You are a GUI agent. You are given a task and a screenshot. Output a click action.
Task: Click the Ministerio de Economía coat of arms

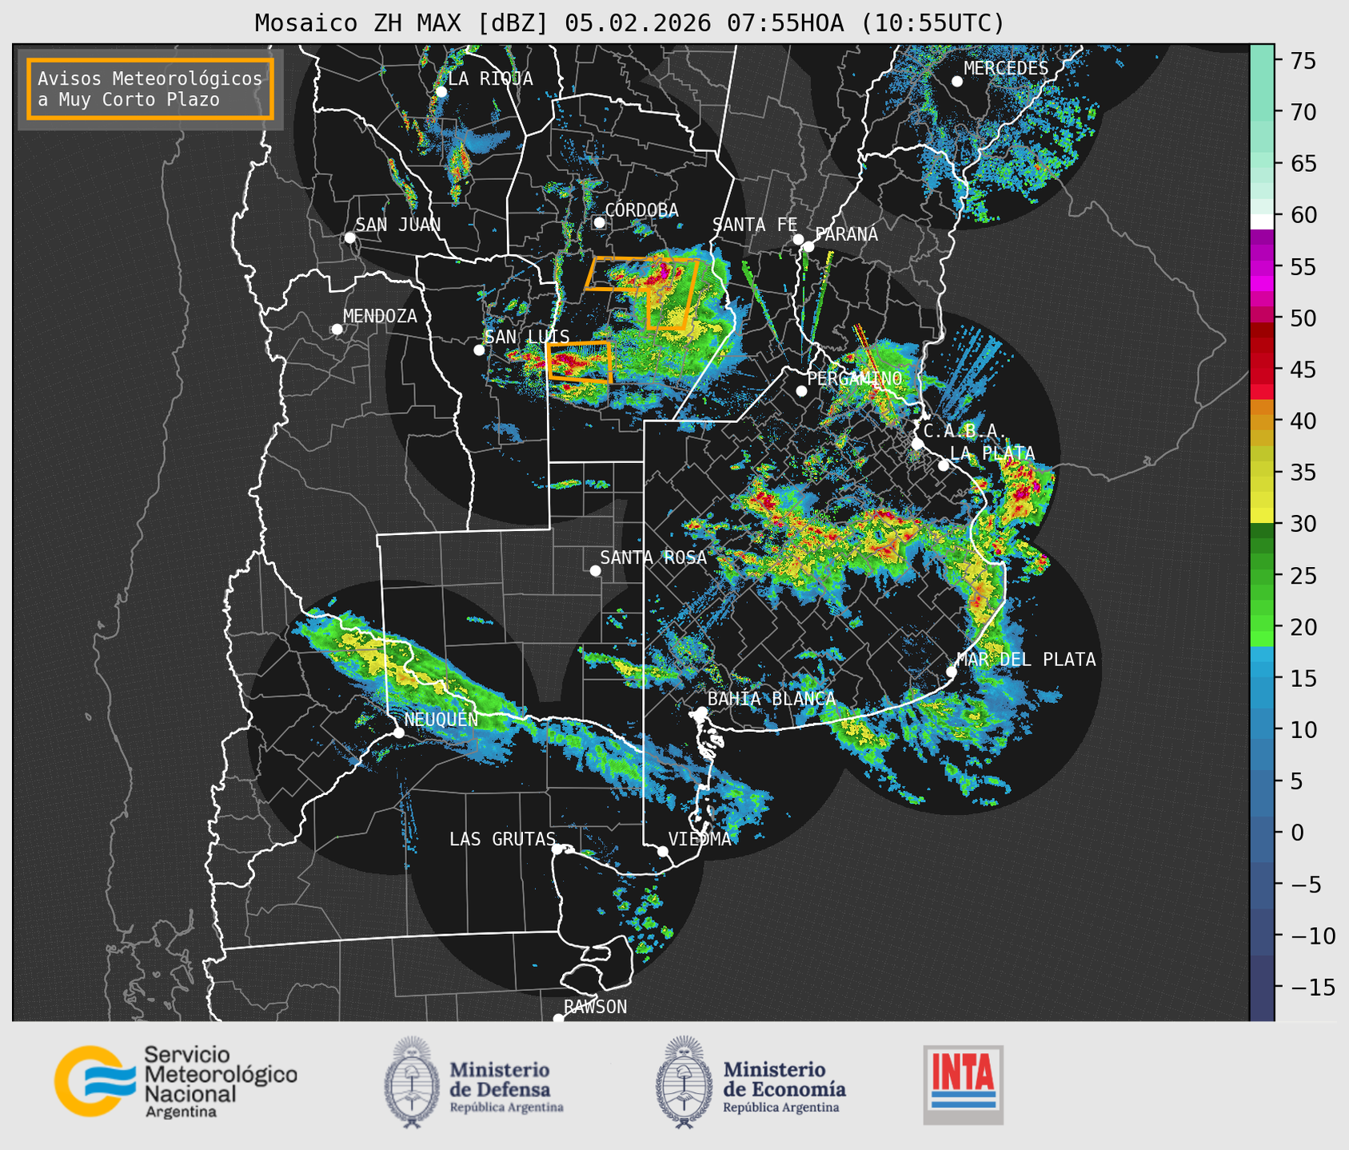[x=684, y=1083]
